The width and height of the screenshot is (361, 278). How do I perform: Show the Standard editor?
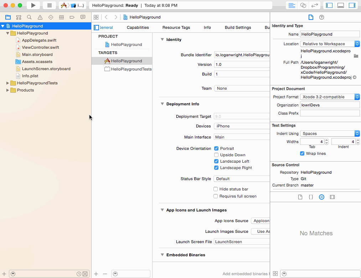(x=292, y=5)
